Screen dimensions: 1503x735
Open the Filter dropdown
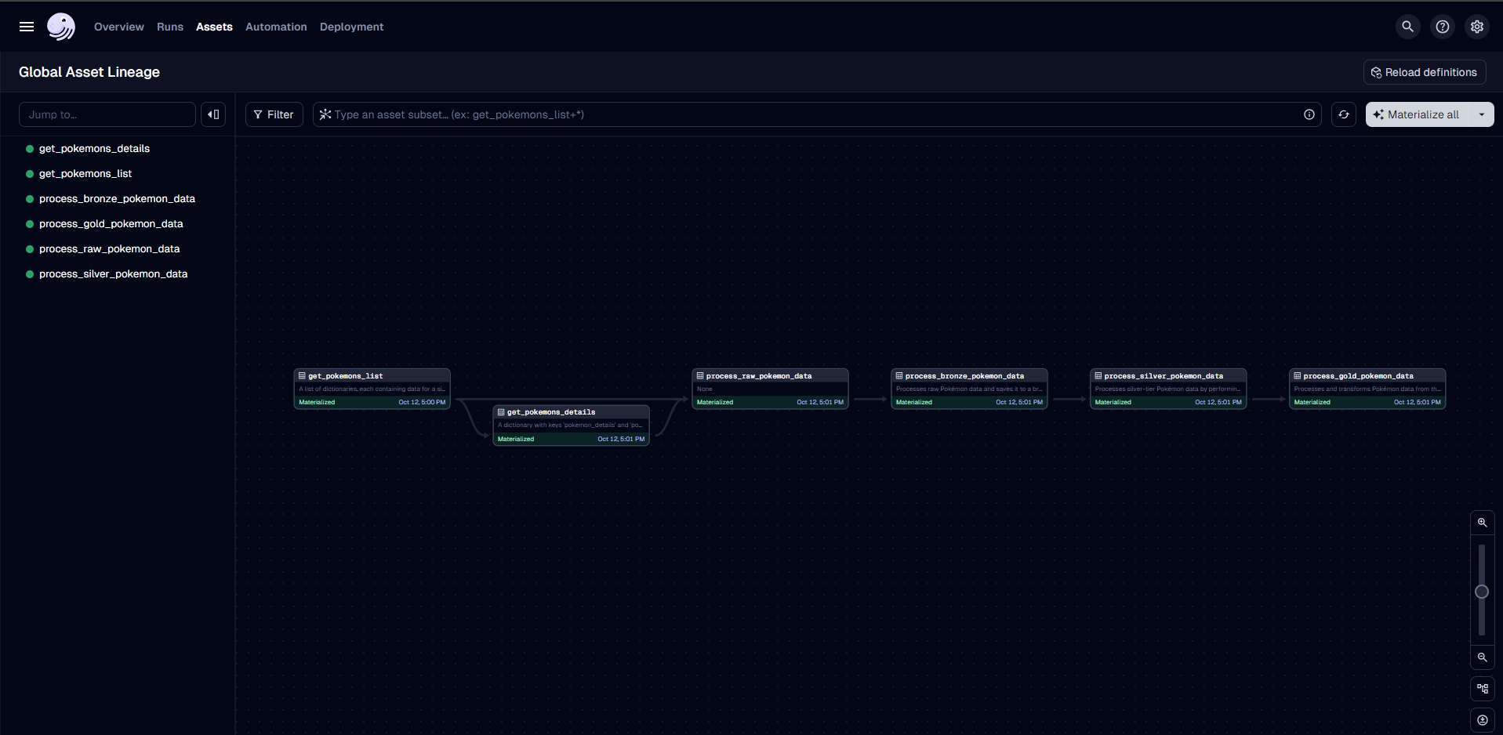coord(274,114)
